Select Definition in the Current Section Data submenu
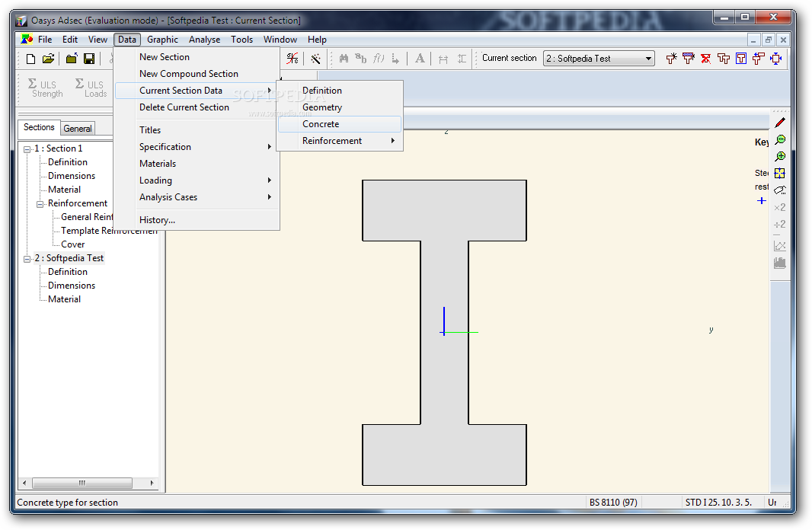Viewport: 812px width, 530px height. pyautogui.click(x=340, y=91)
